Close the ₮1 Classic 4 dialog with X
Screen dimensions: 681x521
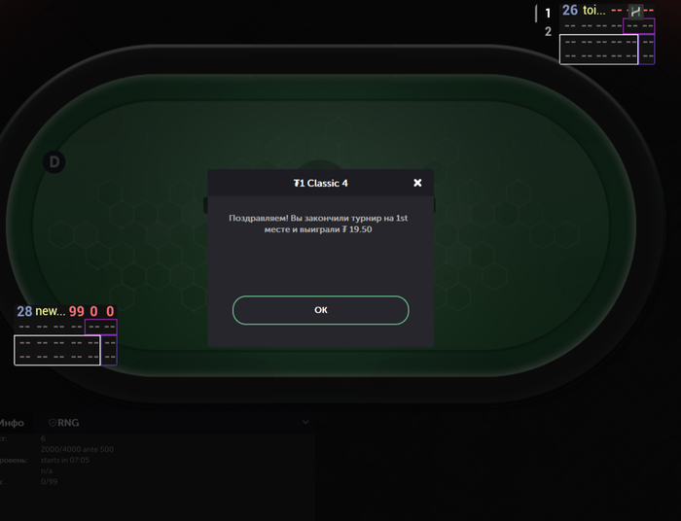click(417, 183)
